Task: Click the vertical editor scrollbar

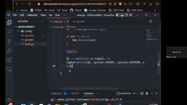Action: coord(159,63)
